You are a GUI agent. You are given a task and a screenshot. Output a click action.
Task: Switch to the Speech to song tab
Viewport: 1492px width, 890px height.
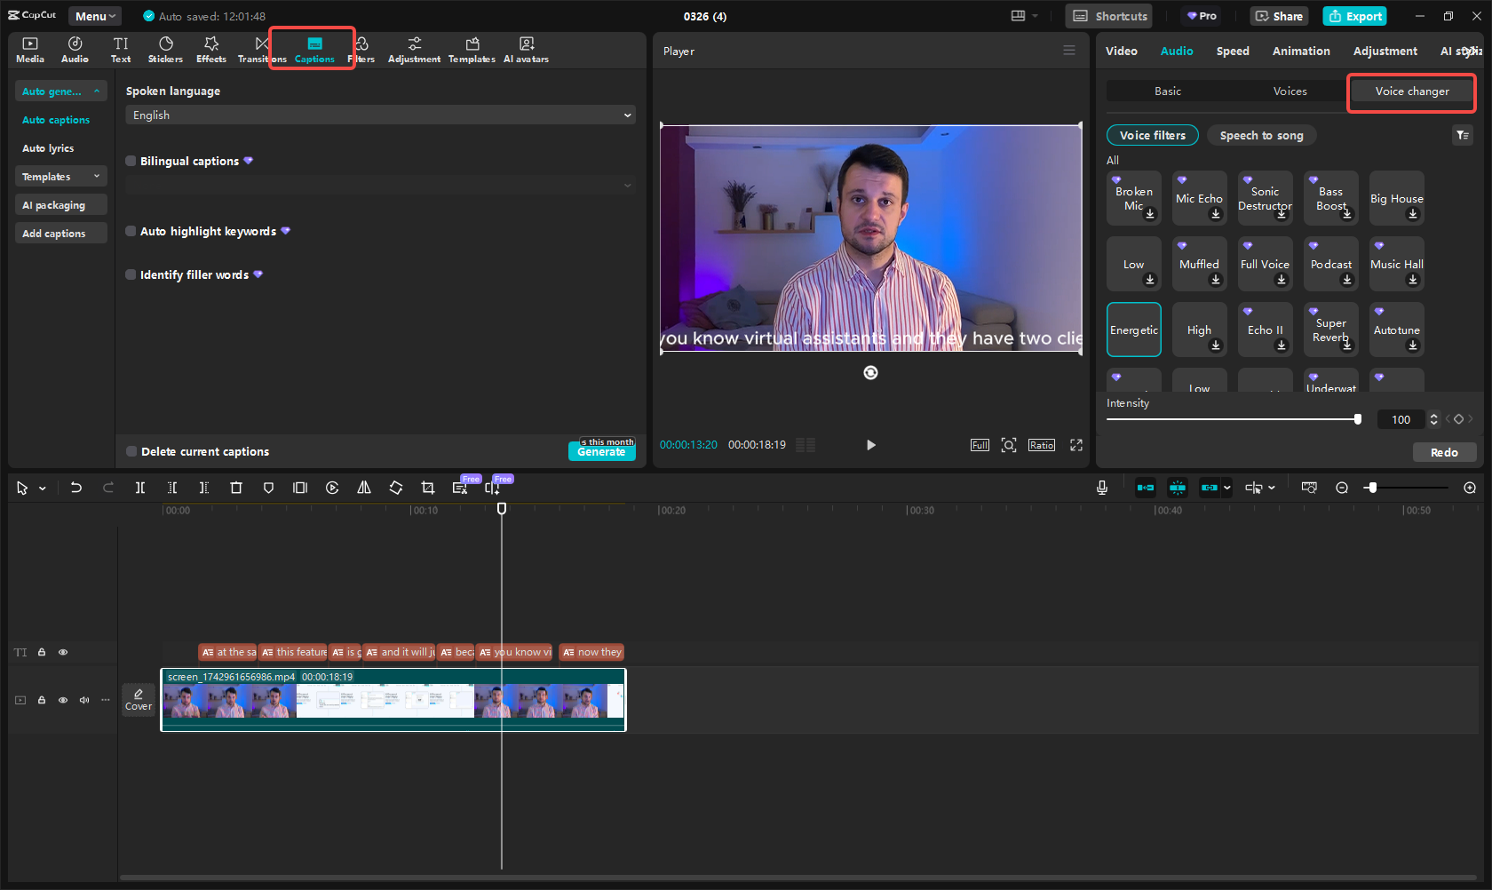(x=1261, y=135)
